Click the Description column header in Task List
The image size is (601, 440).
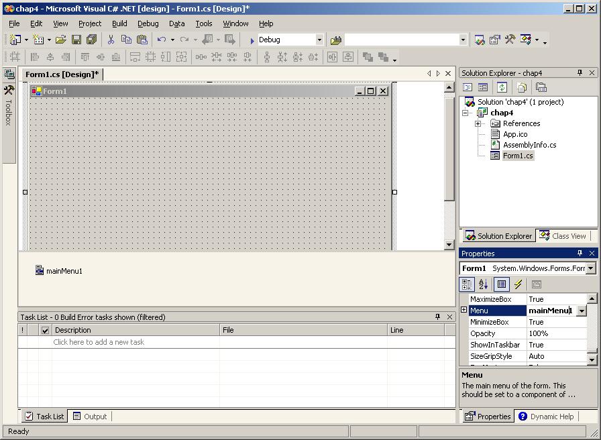click(x=135, y=330)
